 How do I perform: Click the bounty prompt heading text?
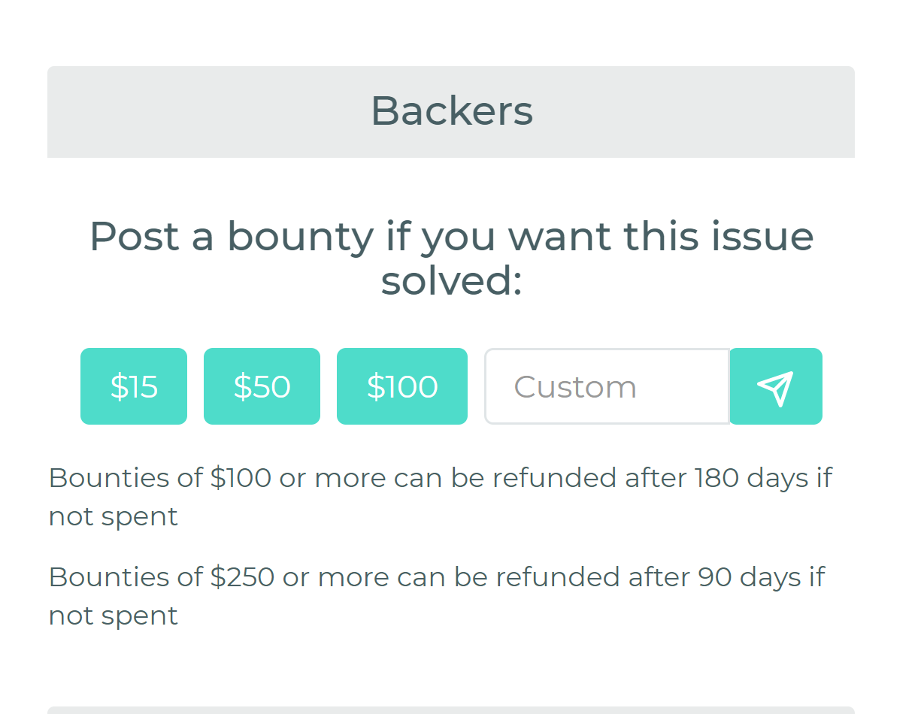451,259
